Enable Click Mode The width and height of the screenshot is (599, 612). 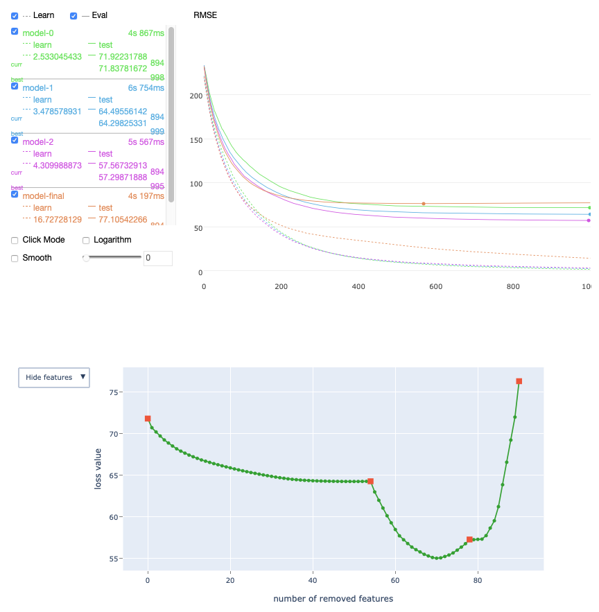pos(15,241)
